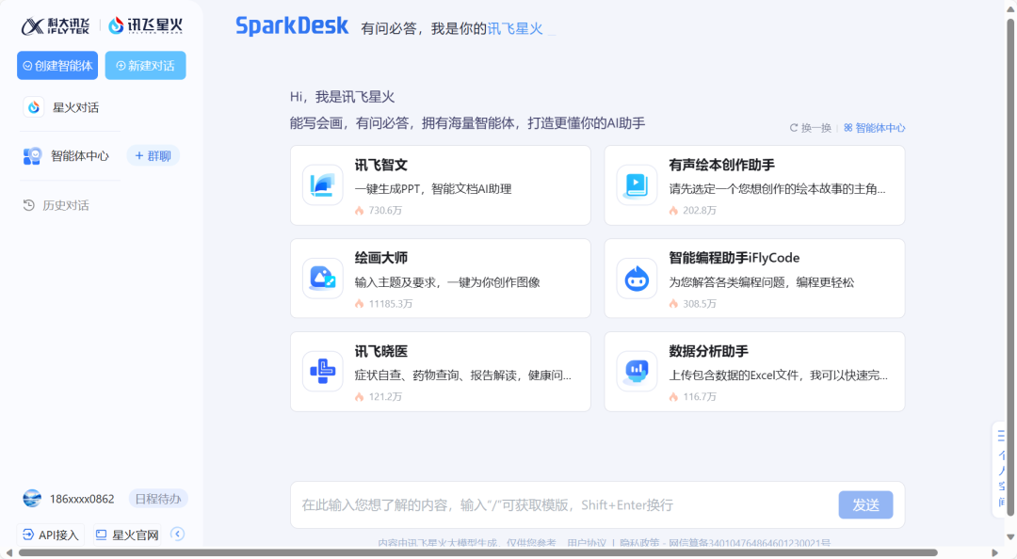Click the iFLYTEK logo

coord(56,26)
